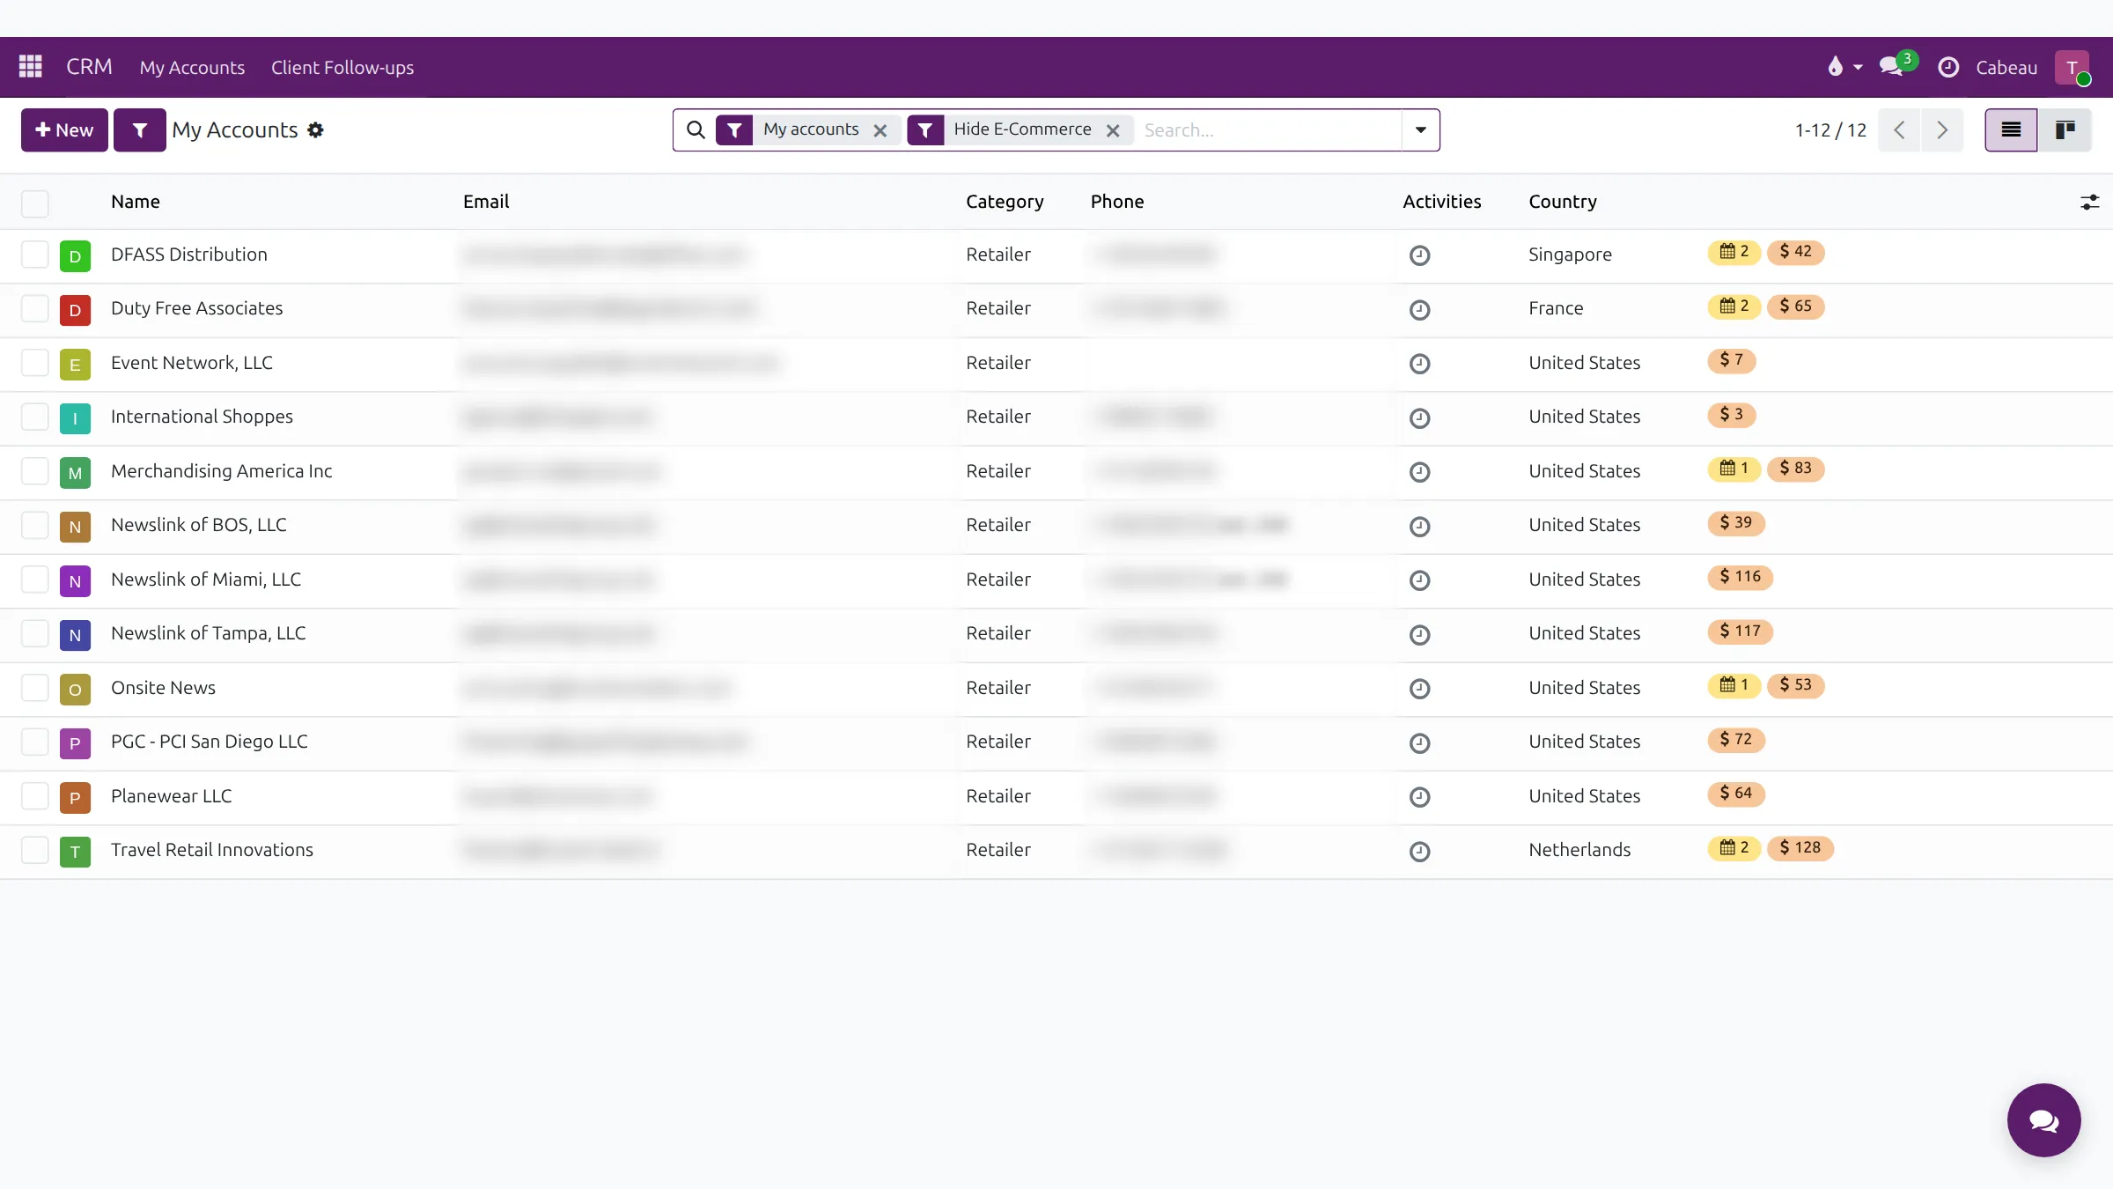The height and width of the screenshot is (1189, 2113).
Task: Click the Cabeau company switcher
Action: 2006,68
